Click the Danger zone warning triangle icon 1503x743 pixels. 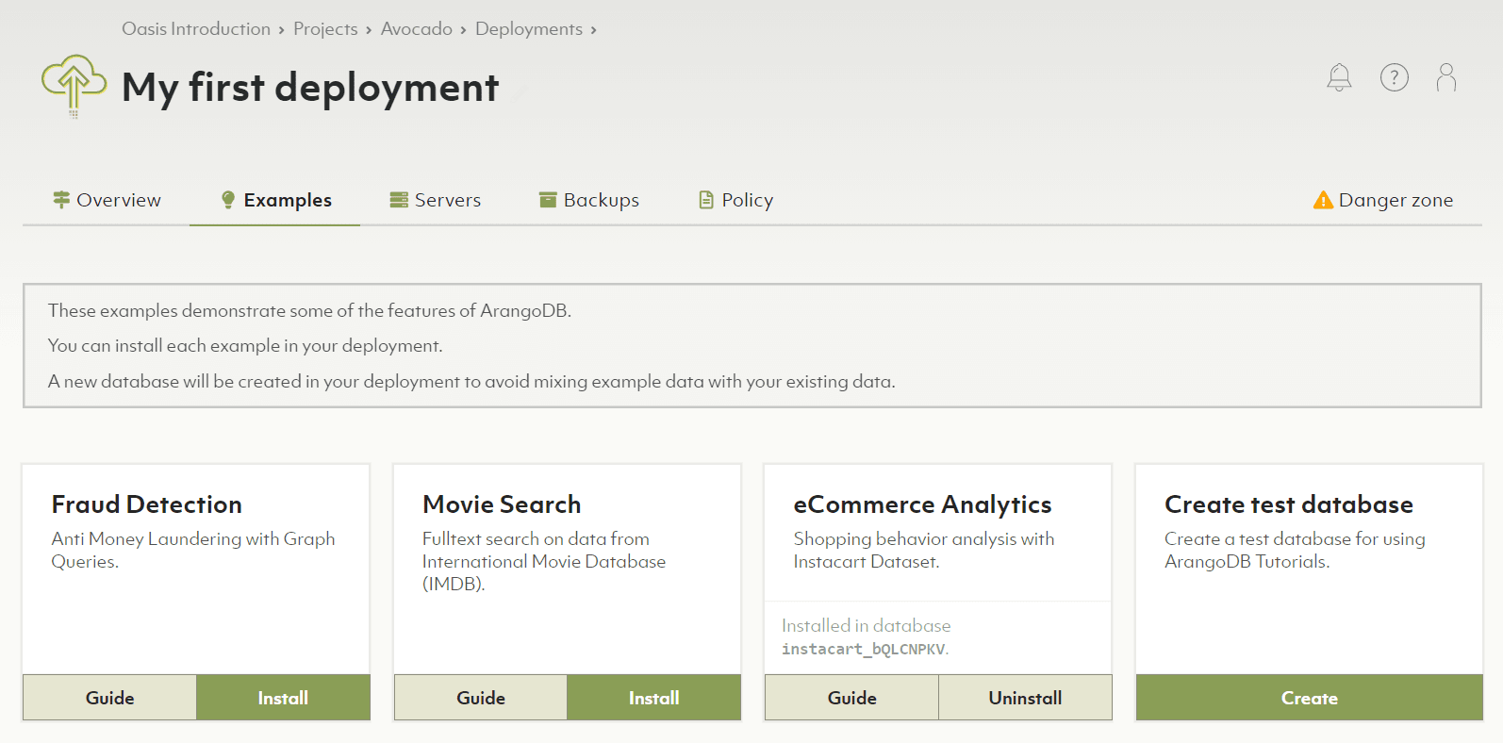pos(1323,200)
